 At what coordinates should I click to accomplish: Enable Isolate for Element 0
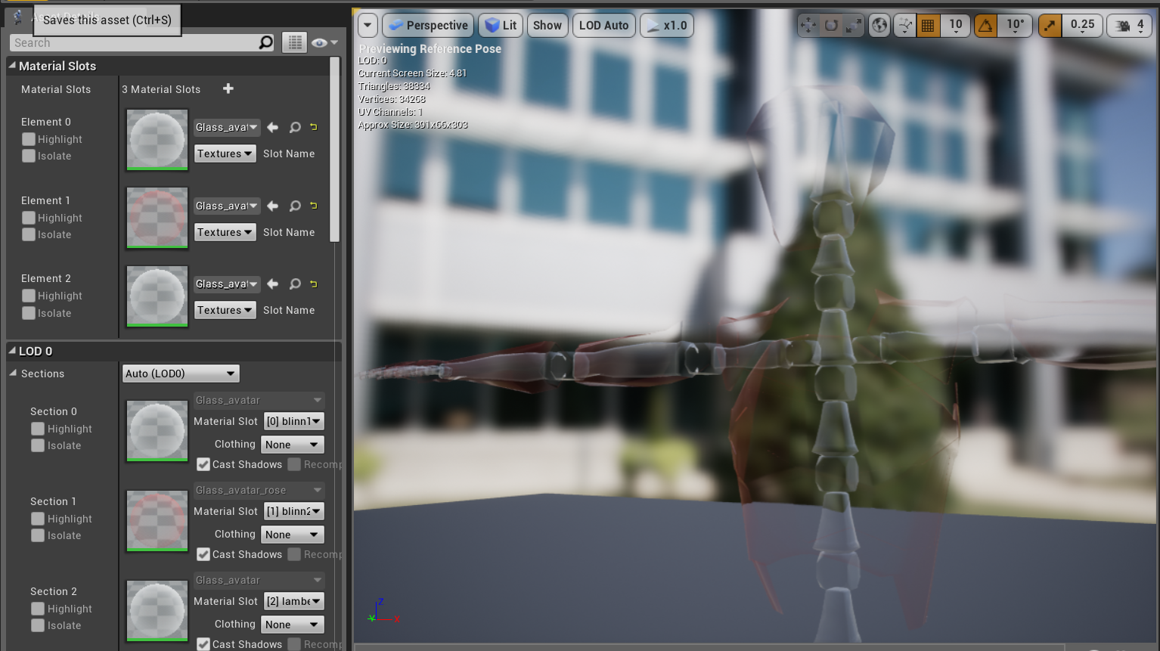[x=29, y=156]
